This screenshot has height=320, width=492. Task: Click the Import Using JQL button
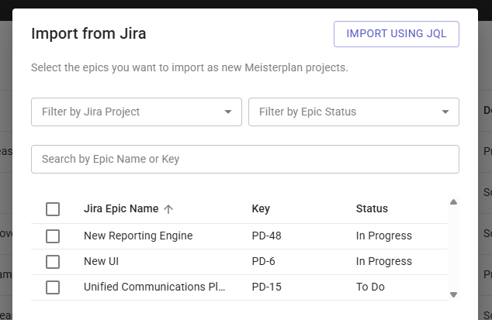click(x=397, y=34)
